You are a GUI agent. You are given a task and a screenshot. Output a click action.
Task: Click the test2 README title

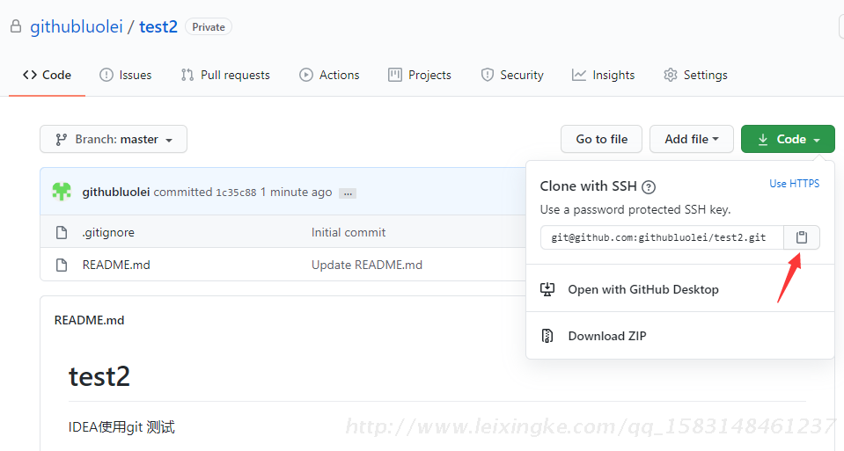tap(99, 376)
